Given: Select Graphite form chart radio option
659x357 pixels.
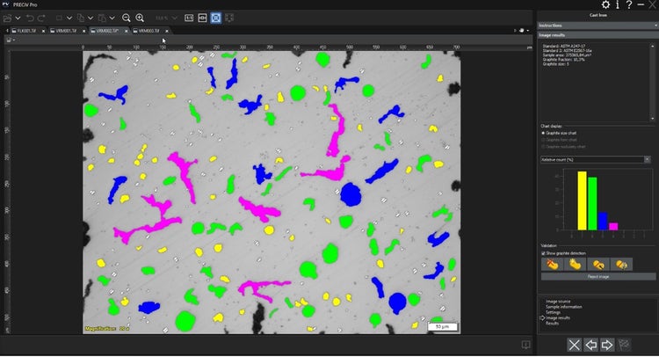Looking at the screenshot, I should (x=544, y=140).
